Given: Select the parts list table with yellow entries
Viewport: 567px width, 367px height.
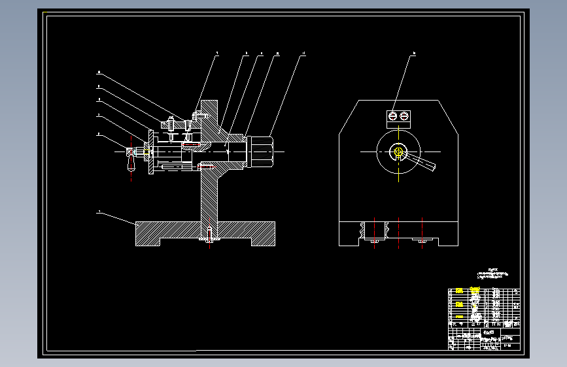Looking at the screenshot, I should click(x=484, y=308).
